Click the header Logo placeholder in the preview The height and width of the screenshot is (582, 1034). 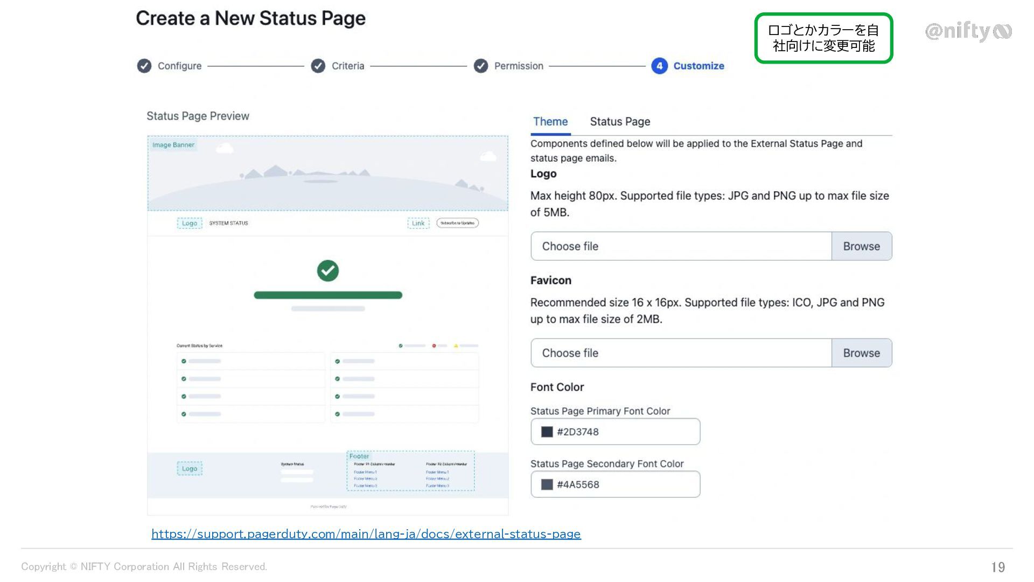pyautogui.click(x=190, y=223)
